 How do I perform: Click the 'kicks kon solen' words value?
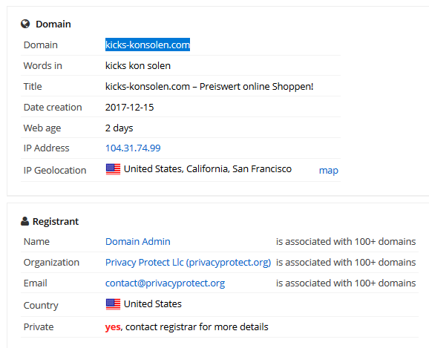click(x=138, y=65)
